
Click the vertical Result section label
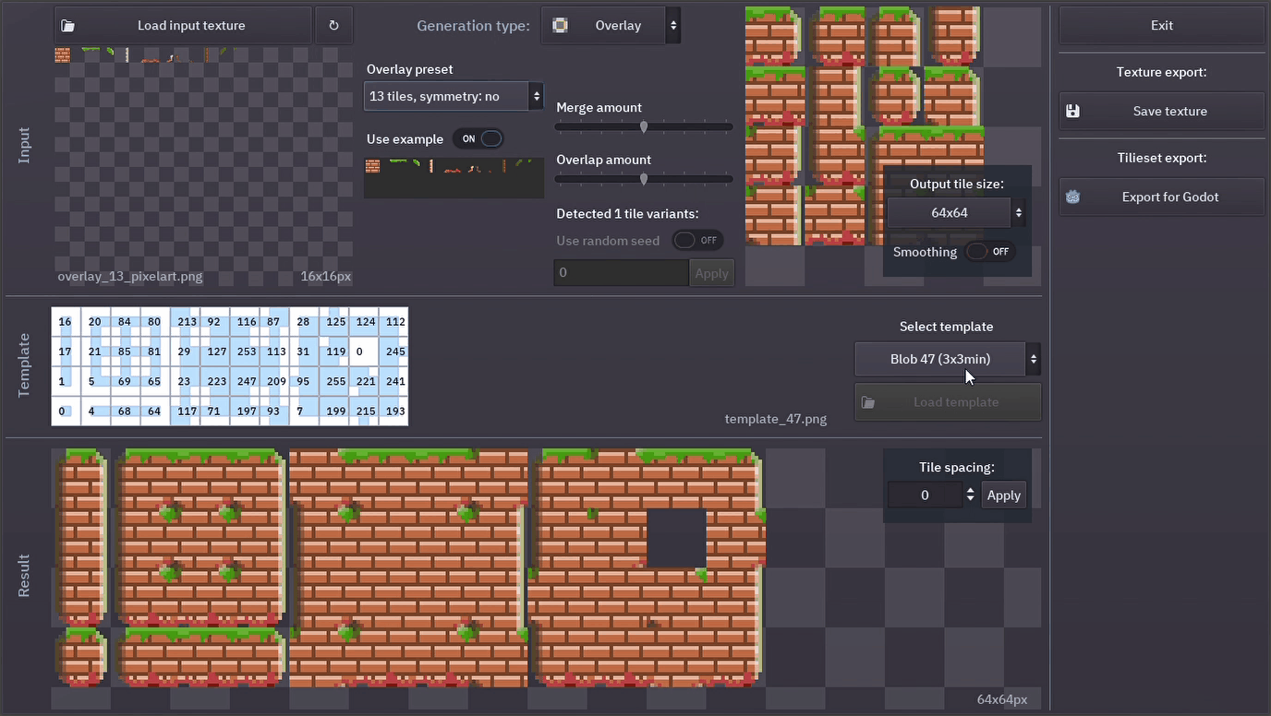(25, 576)
